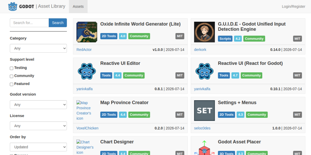The image size is (311, 155).
Task: Open the Settings + Menus SET icon
Action: point(204,111)
